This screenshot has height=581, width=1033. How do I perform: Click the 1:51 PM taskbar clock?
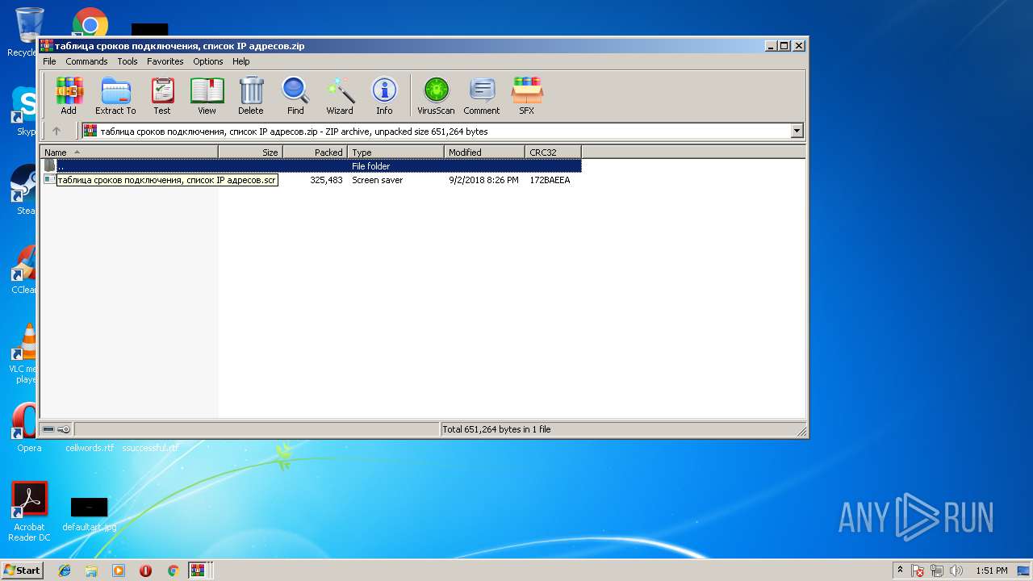991,571
